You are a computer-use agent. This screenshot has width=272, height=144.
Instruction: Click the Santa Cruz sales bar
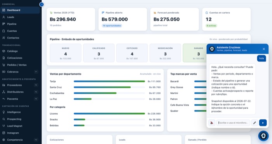coord(109,87)
